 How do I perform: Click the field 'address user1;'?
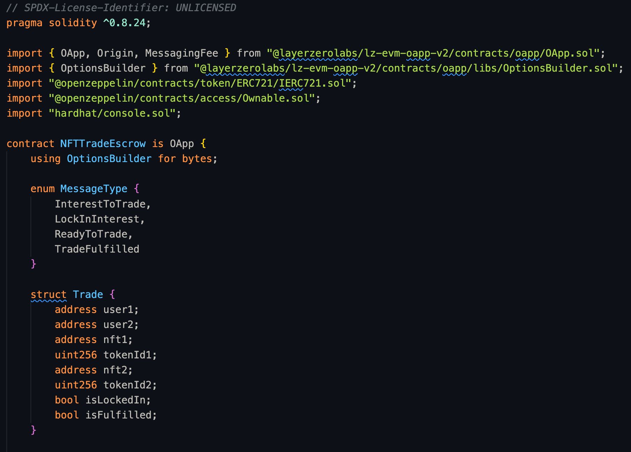[x=97, y=309]
